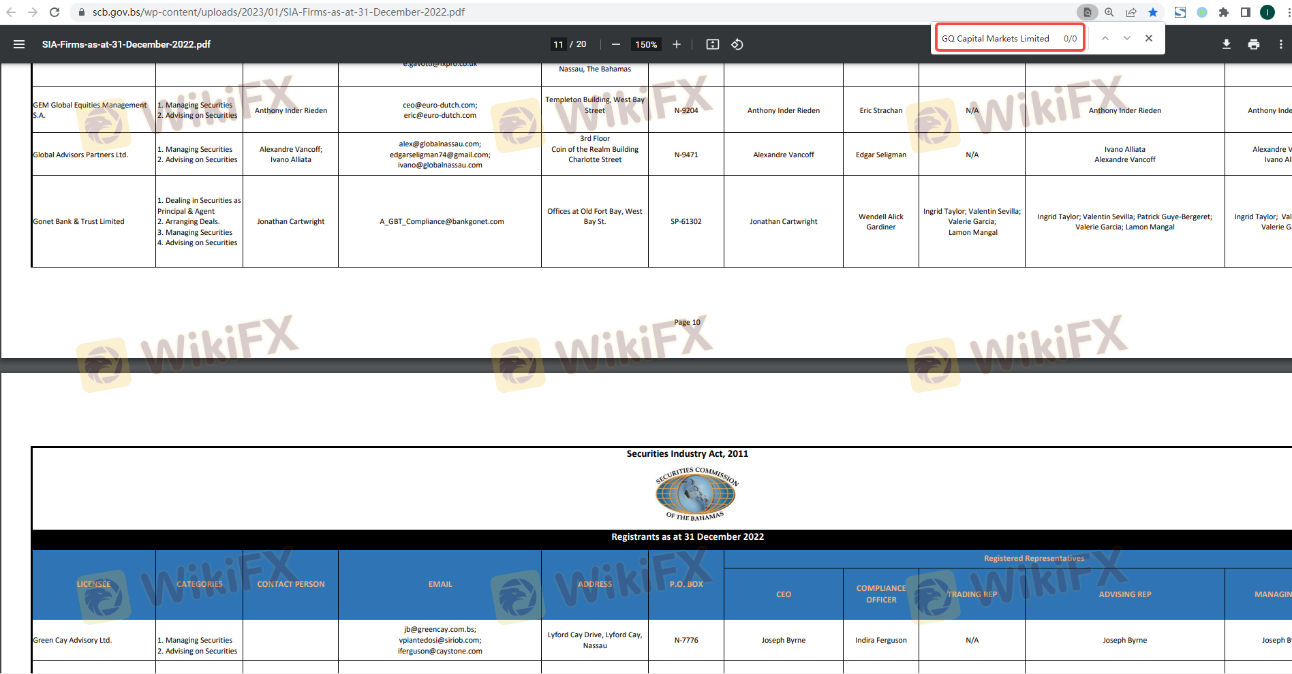1292x674 pixels.
Task: Reload the current page
Action: [55, 12]
